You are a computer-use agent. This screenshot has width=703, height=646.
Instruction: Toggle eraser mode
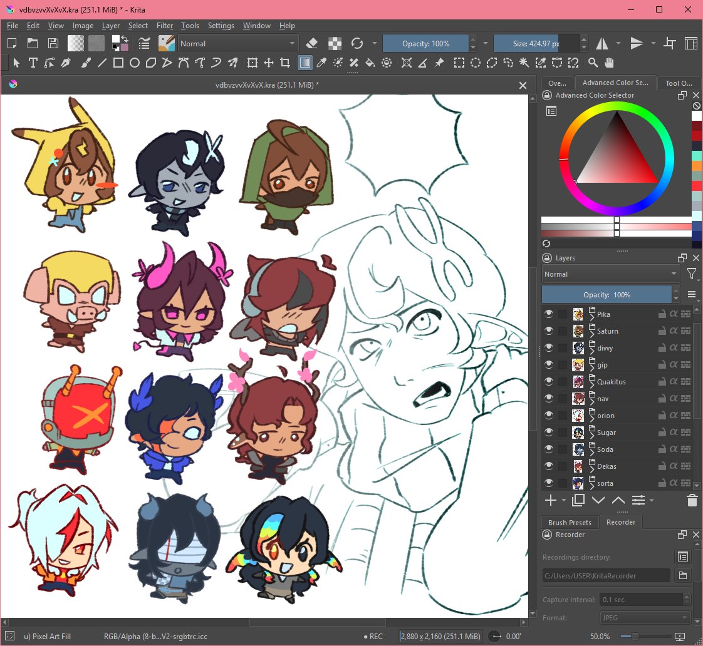tap(311, 43)
